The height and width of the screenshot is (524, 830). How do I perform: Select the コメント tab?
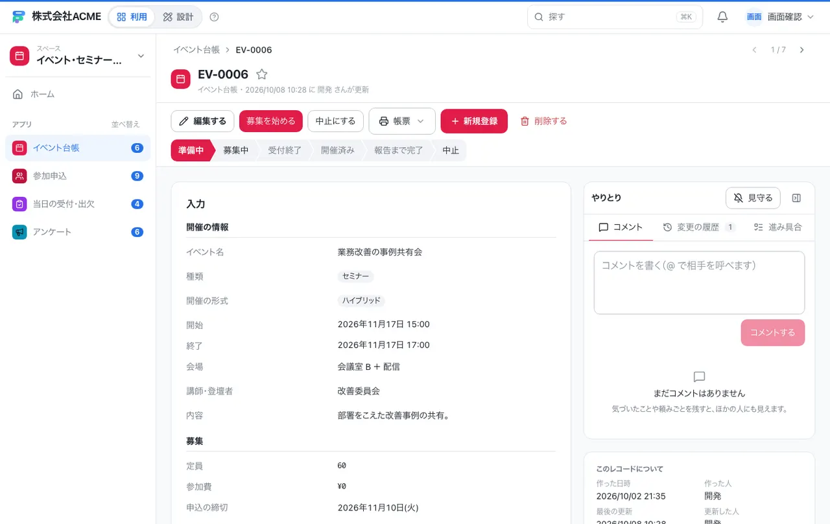pyautogui.click(x=621, y=227)
